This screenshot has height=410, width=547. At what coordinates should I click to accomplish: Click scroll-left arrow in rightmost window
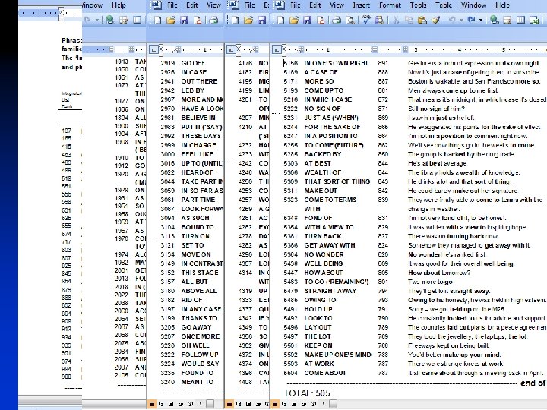coord(324,404)
